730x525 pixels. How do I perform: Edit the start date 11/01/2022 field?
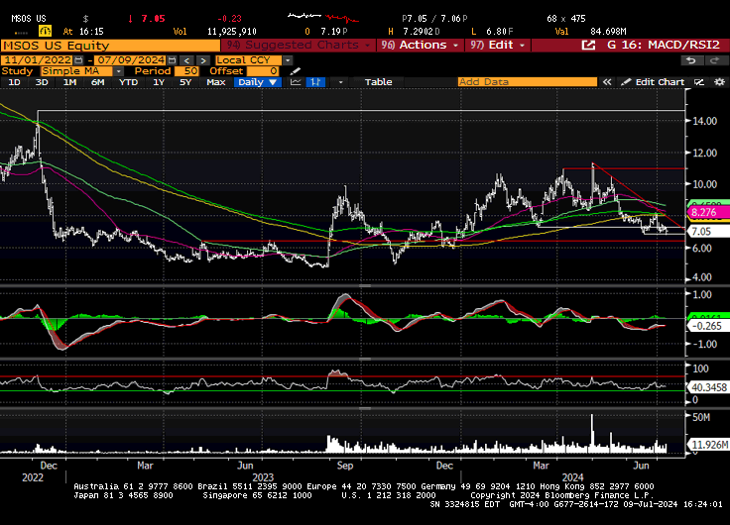pos(38,60)
